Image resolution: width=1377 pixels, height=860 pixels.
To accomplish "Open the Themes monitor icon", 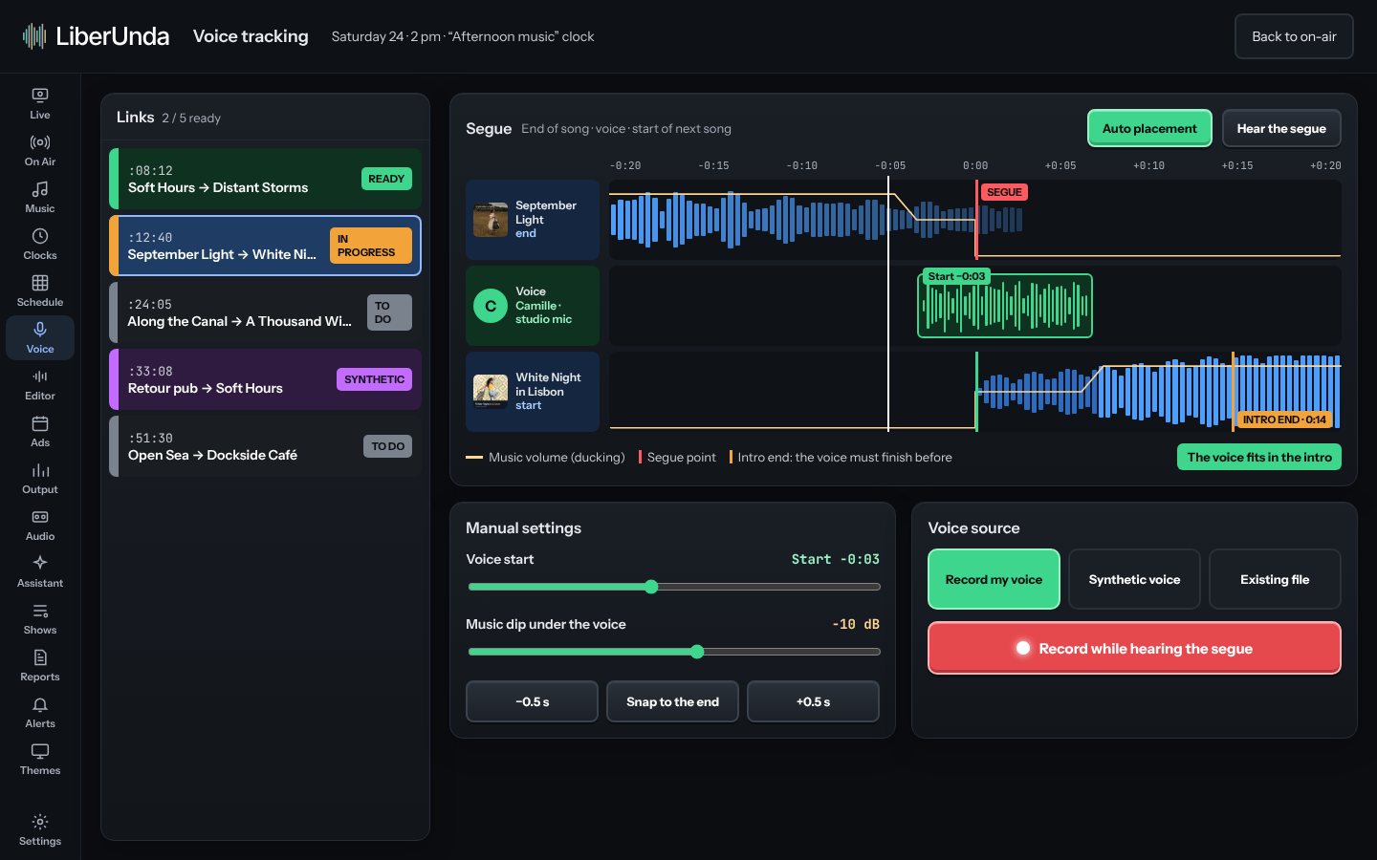I will (x=40, y=760).
